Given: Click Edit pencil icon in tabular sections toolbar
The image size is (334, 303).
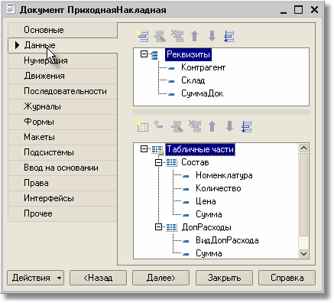Looking at the screenshot, I should tap(177, 126).
